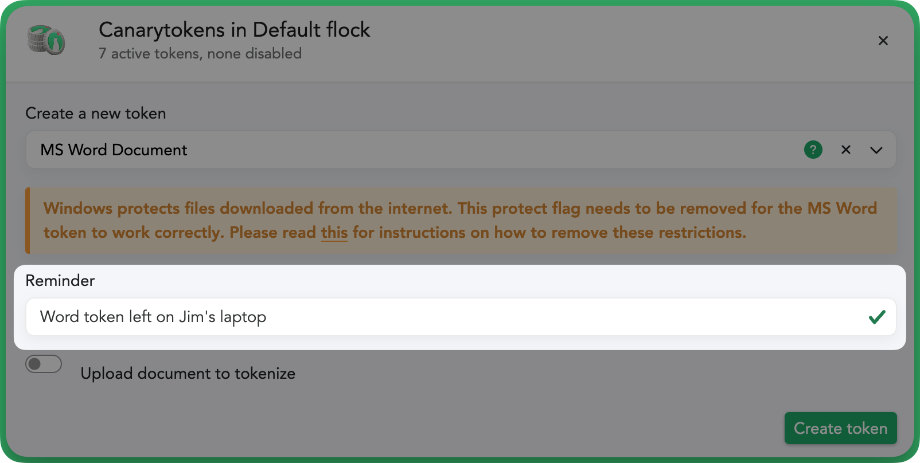Follow the "this" instructions link

pos(334,233)
